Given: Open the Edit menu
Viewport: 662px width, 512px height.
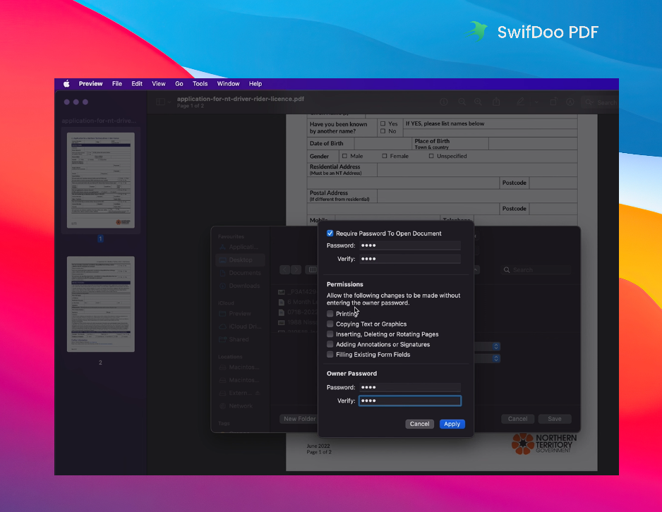Looking at the screenshot, I should click(137, 83).
